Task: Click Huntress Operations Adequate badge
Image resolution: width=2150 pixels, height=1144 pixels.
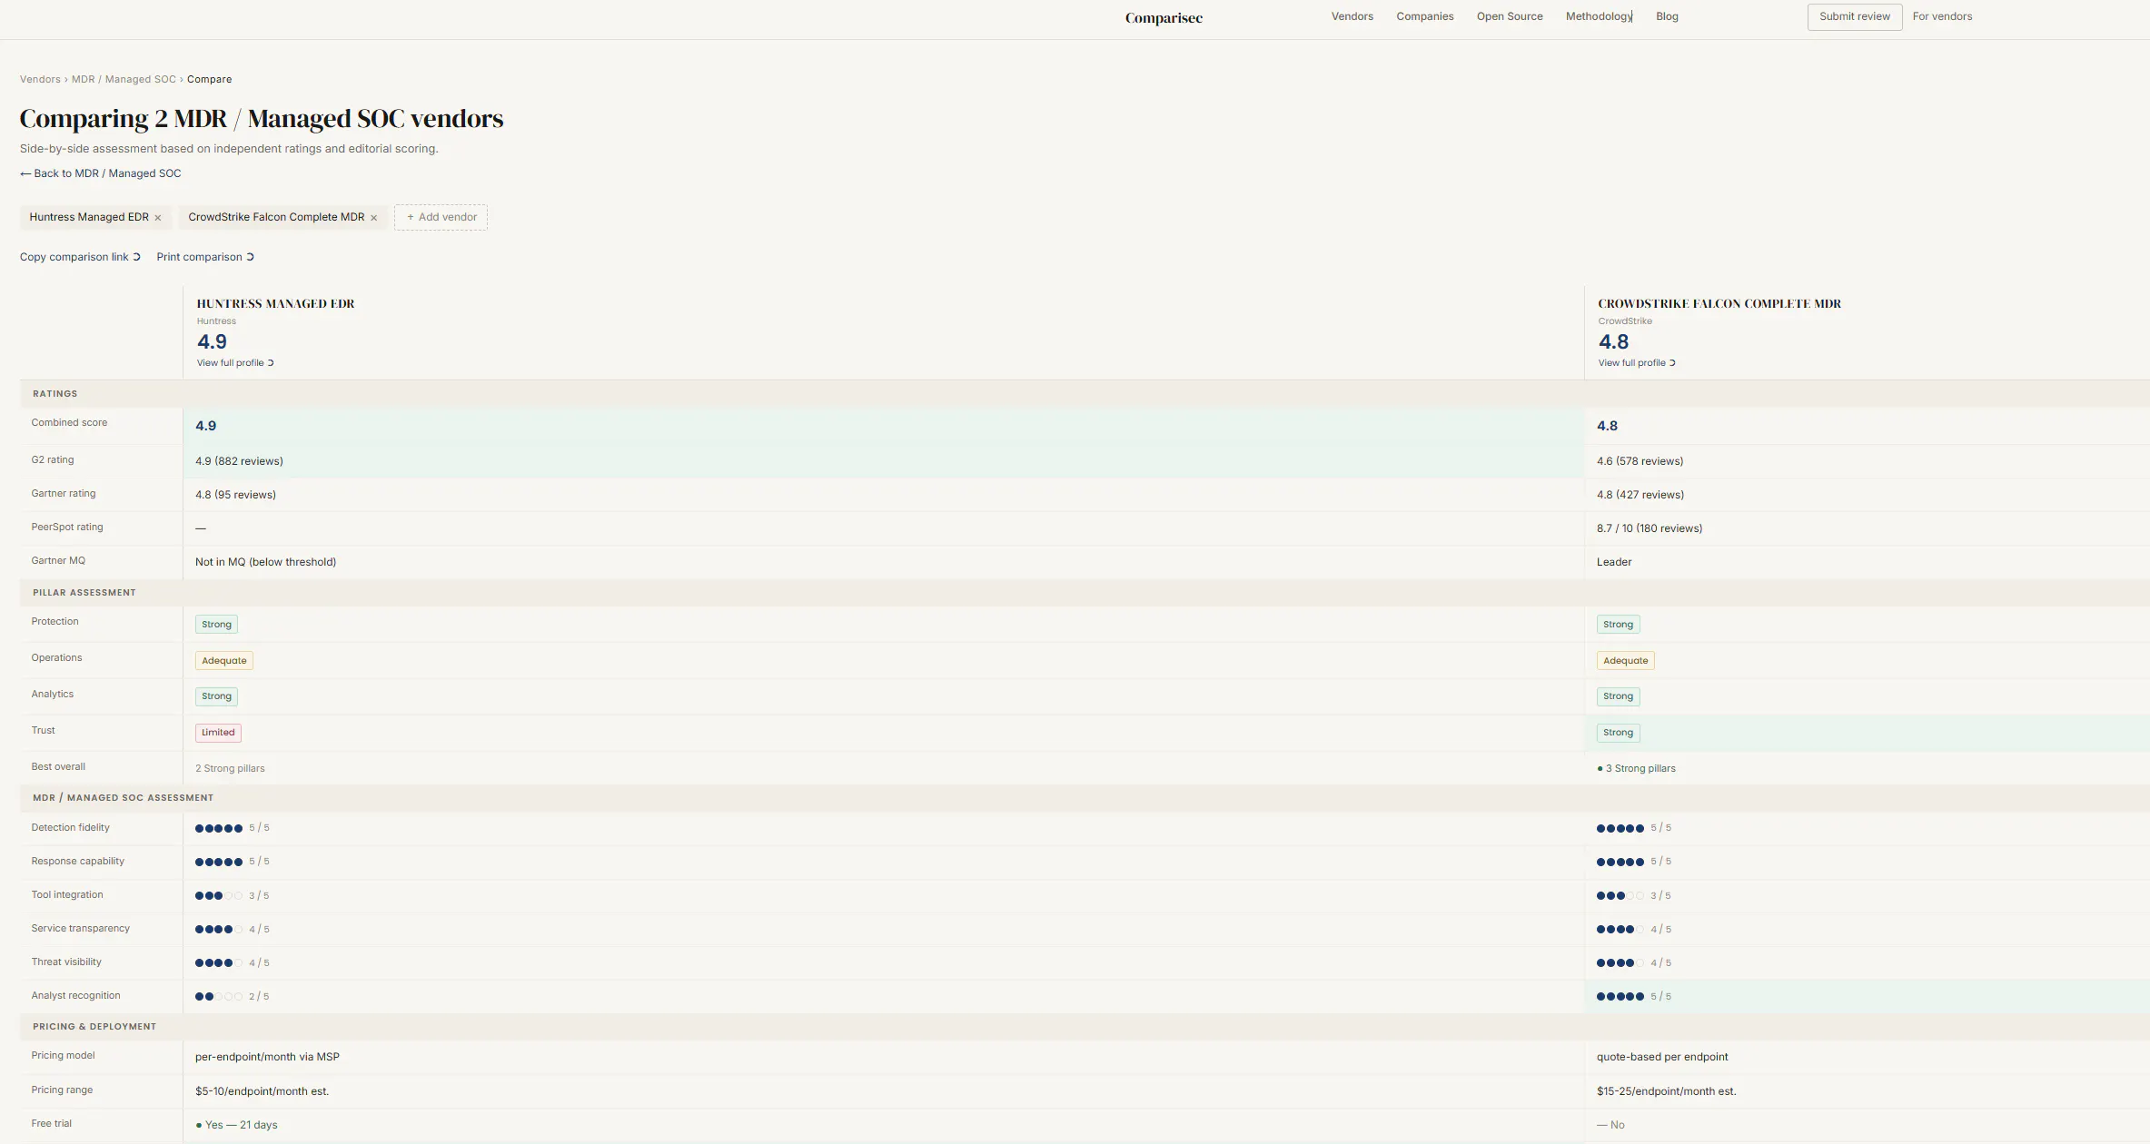Action: tap(224, 661)
